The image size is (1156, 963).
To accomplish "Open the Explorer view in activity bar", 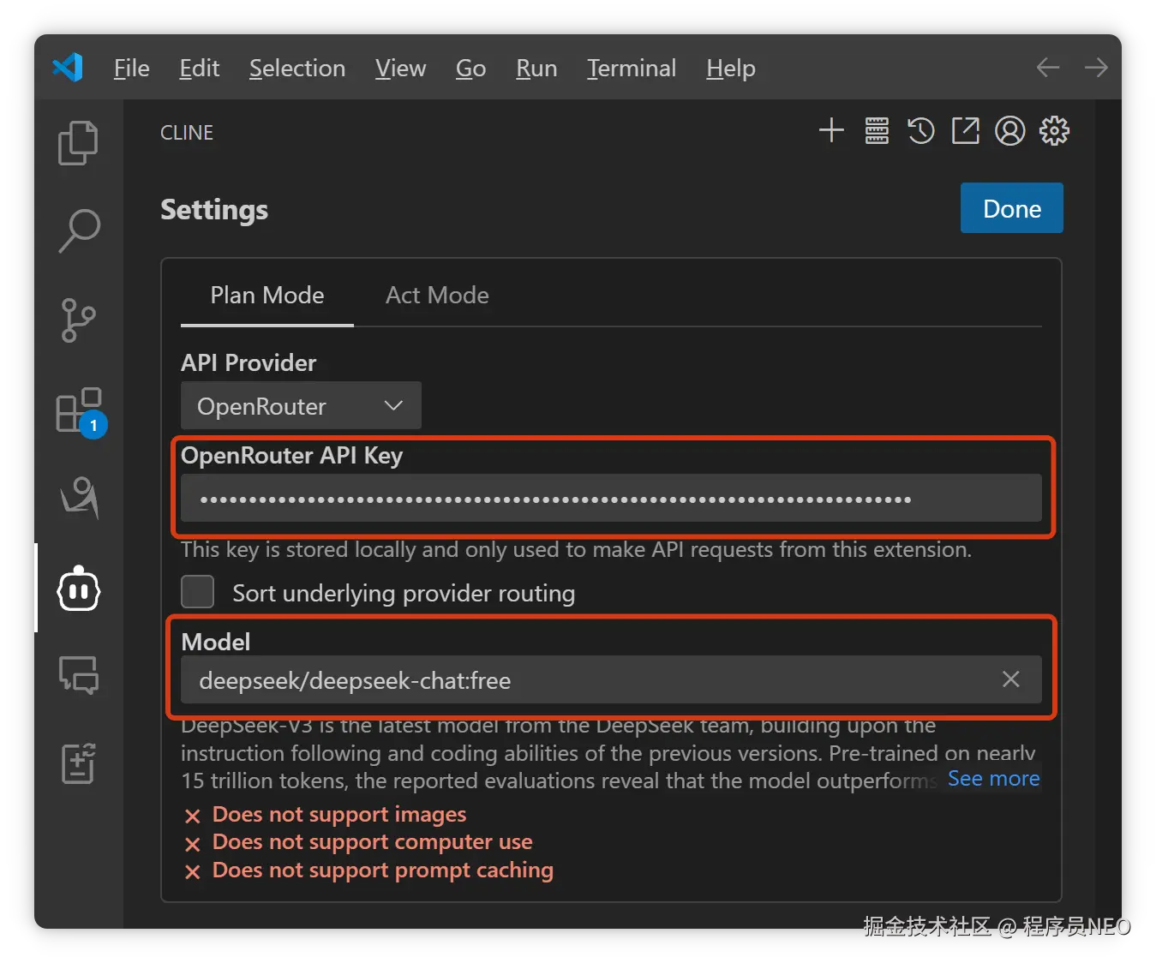I will pos(78,142).
